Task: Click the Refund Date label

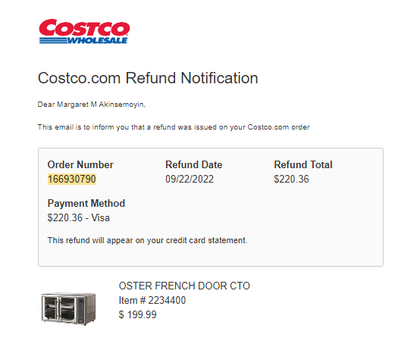Action: click(194, 164)
